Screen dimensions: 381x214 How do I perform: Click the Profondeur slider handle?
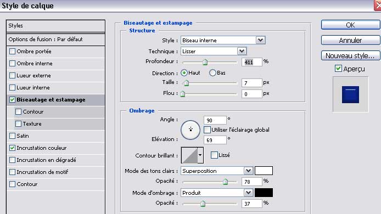click(205, 62)
